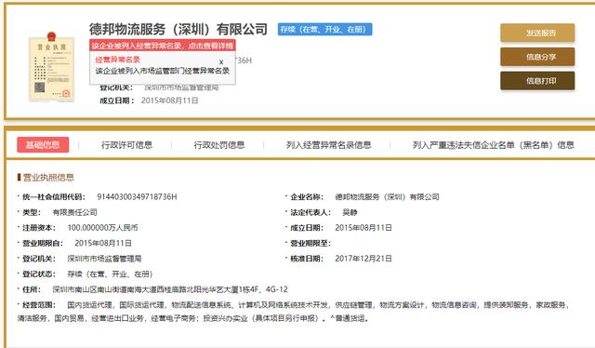The image size is (595, 348).
Task: Click the 发送报告 button
Action: [537, 33]
